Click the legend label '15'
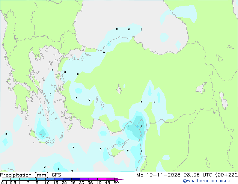Viewport: 238px width, 184px height. pyautogui.click(x=56, y=182)
